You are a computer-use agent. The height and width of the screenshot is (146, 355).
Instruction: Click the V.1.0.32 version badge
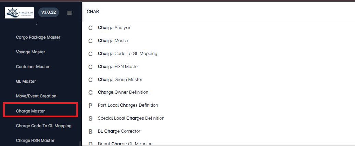point(49,12)
